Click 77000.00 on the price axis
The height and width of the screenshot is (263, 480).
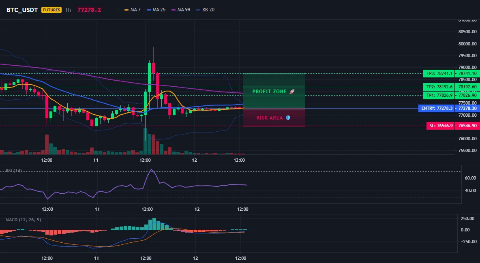(x=467, y=115)
